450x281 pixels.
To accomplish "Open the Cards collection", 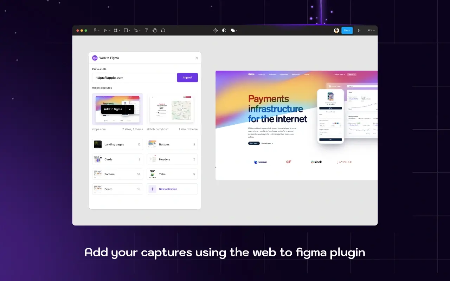I will pos(117,159).
